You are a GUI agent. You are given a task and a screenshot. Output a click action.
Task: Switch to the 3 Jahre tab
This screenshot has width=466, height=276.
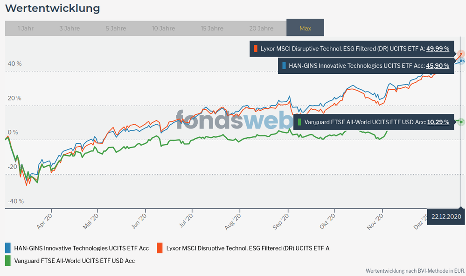point(70,28)
